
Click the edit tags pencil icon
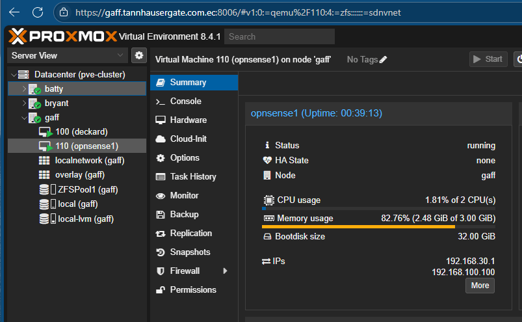point(384,60)
